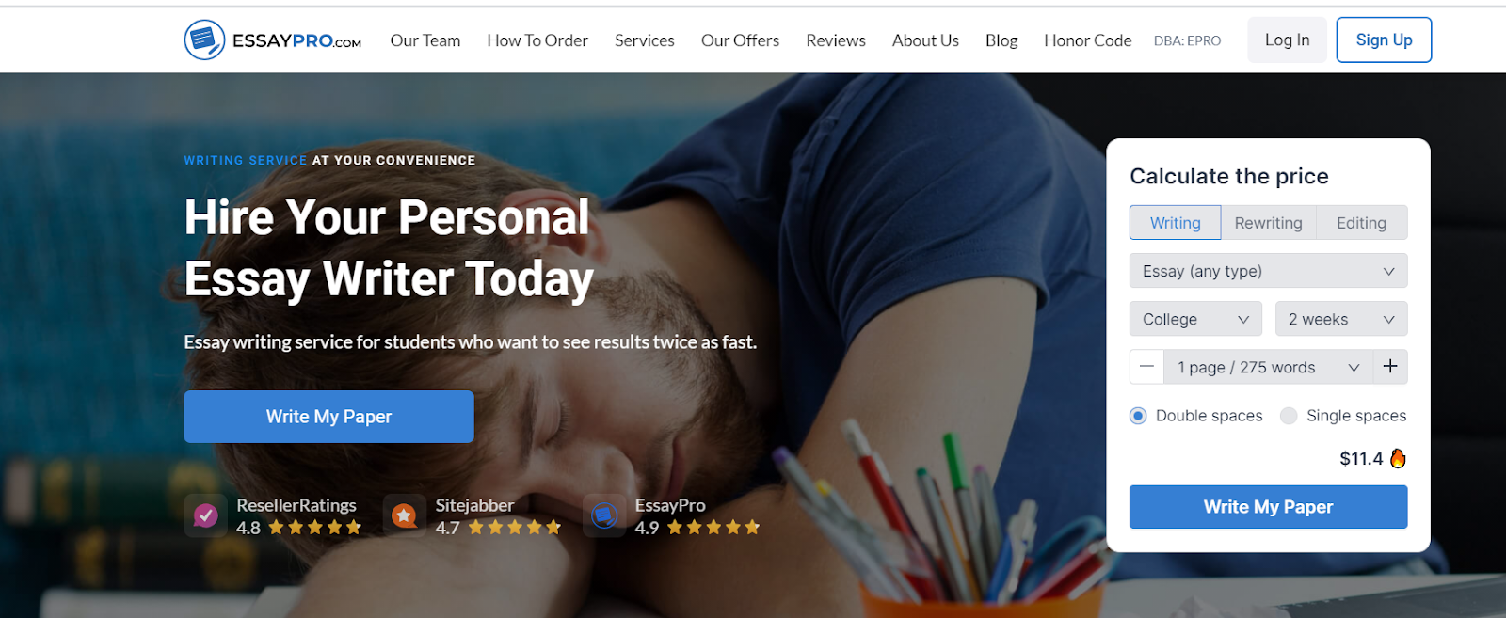Click the Log In button
Viewport: 1506px width, 618px height.
click(x=1287, y=40)
